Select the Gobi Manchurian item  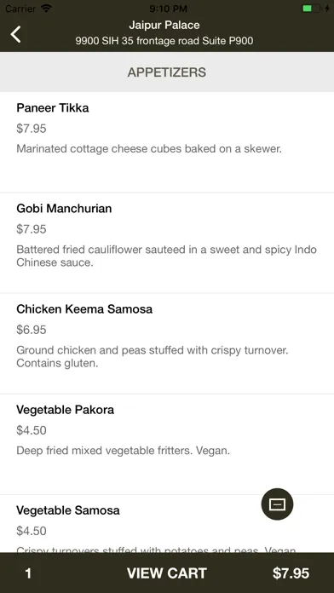pos(167,243)
